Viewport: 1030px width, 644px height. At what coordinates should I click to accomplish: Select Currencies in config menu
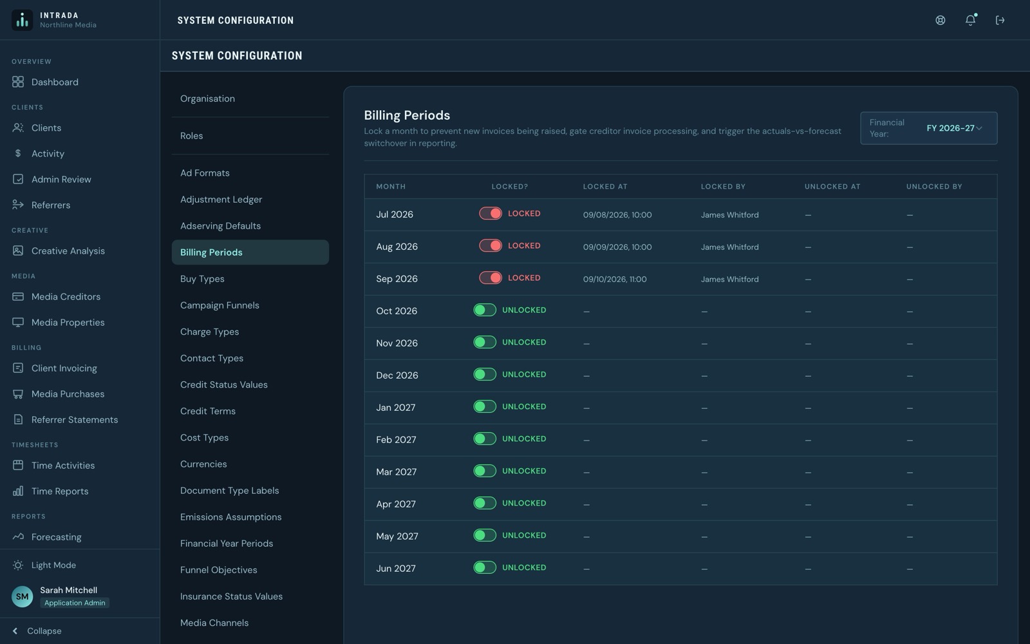[250, 464]
